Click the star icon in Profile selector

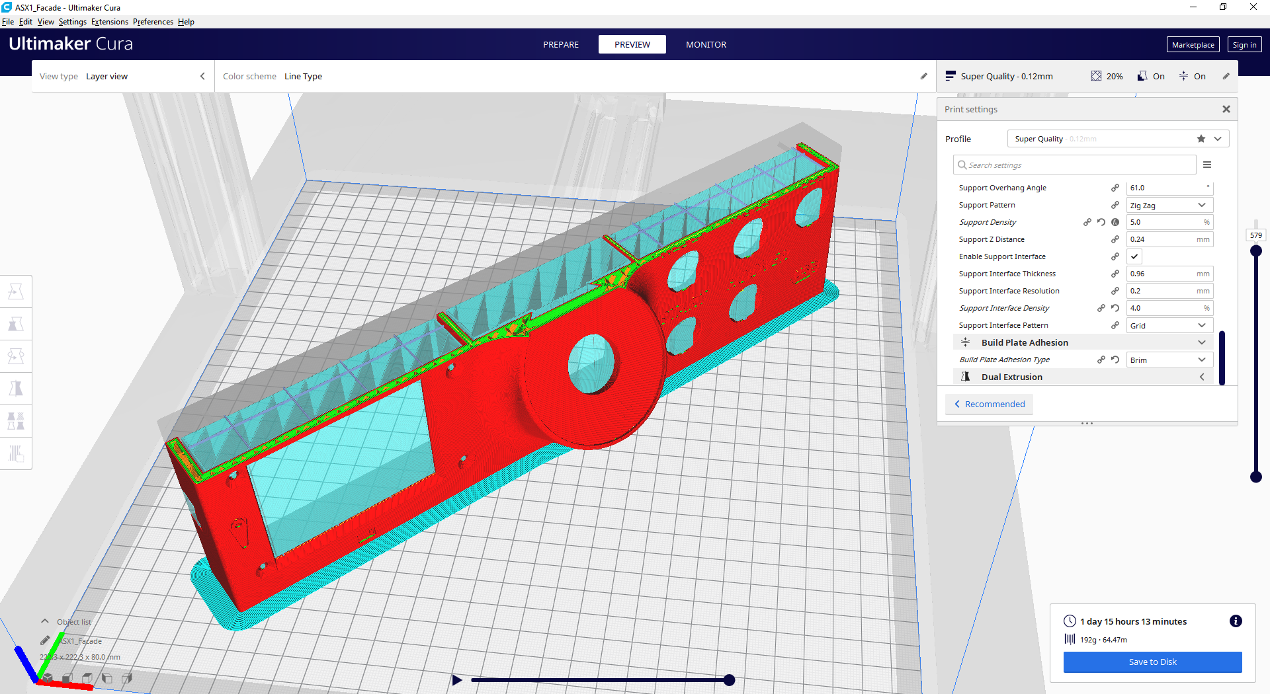tap(1201, 139)
